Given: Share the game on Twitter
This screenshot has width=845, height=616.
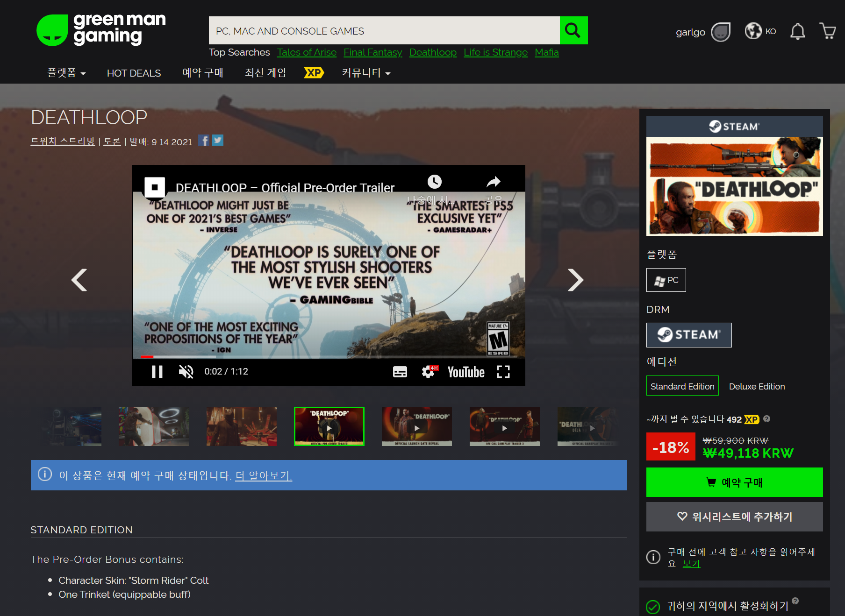Looking at the screenshot, I should [x=218, y=141].
